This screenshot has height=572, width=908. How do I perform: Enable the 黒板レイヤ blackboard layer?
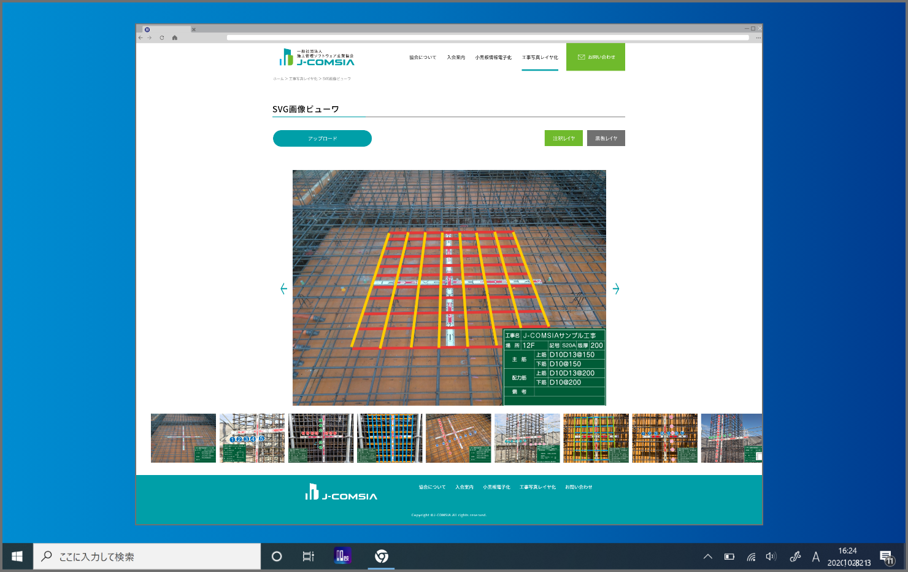tap(606, 138)
